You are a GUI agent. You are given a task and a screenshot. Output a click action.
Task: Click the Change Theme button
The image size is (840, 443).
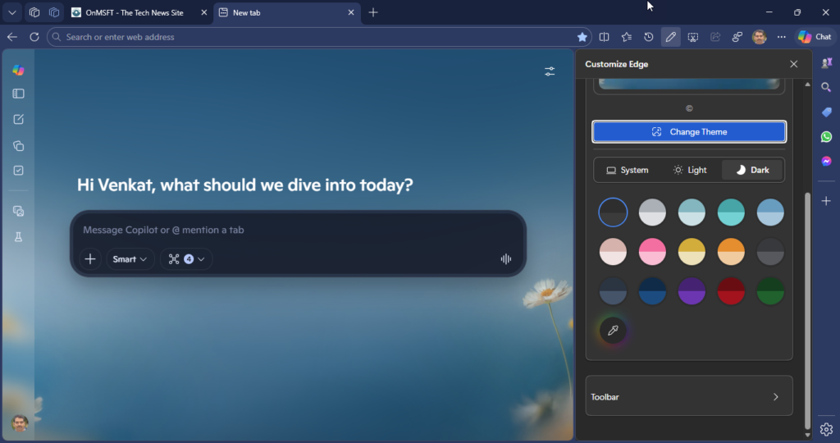point(689,132)
